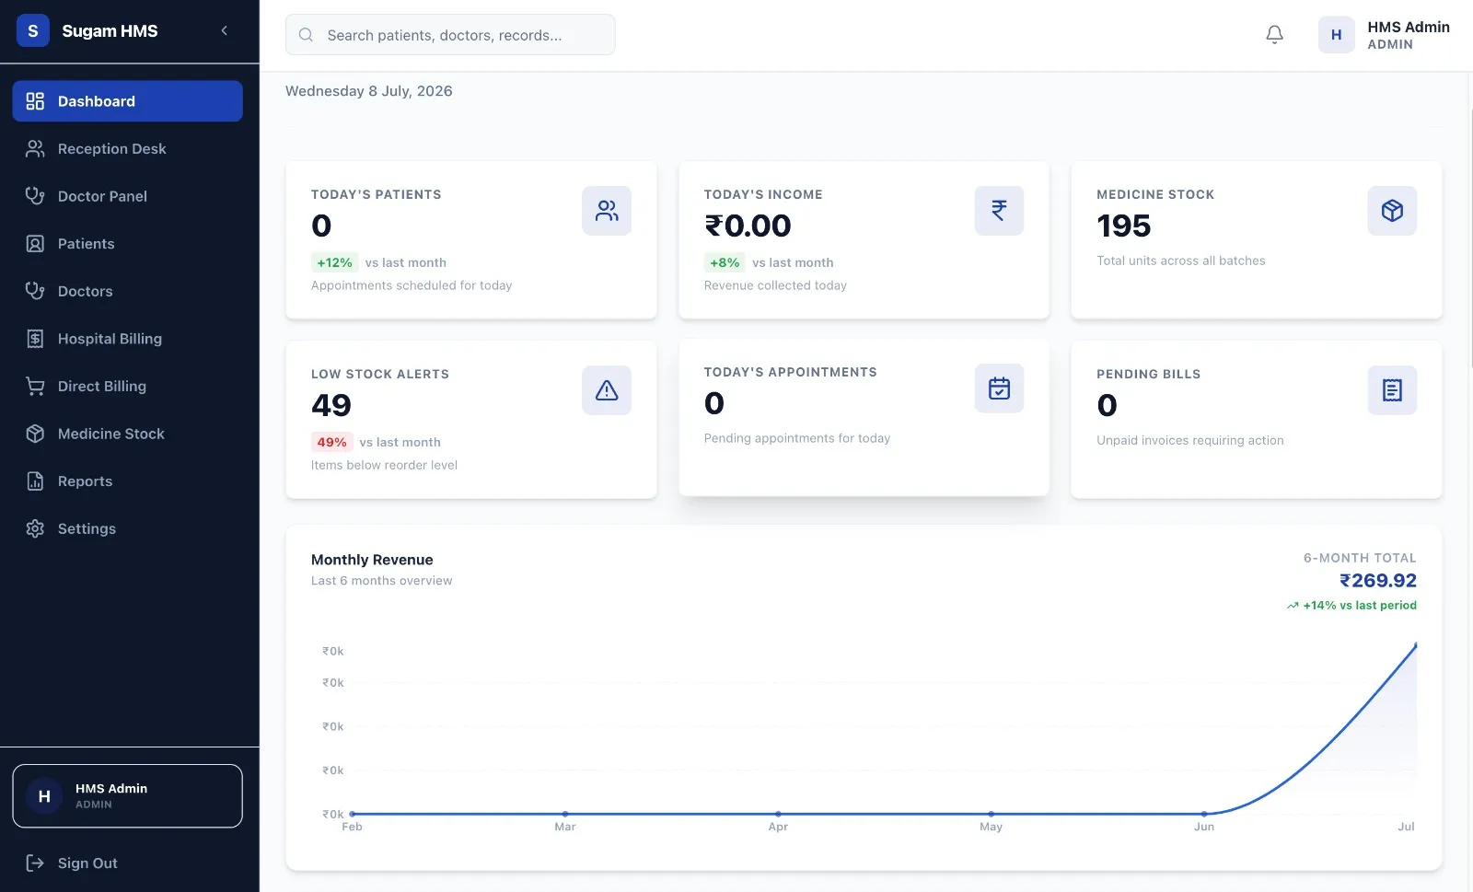Click the HMS Admin avatar in top bar
This screenshot has height=892, width=1473.
click(x=1336, y=35)
